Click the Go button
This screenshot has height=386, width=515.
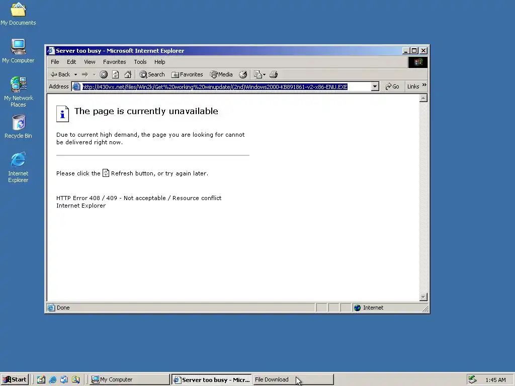click(x=392, y=86)
